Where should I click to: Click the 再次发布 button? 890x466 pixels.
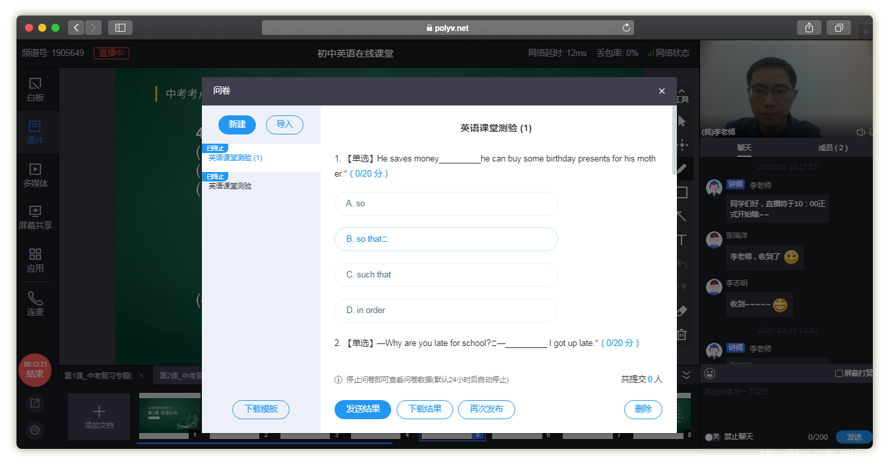pyautogui.click(x=486, y=409)
